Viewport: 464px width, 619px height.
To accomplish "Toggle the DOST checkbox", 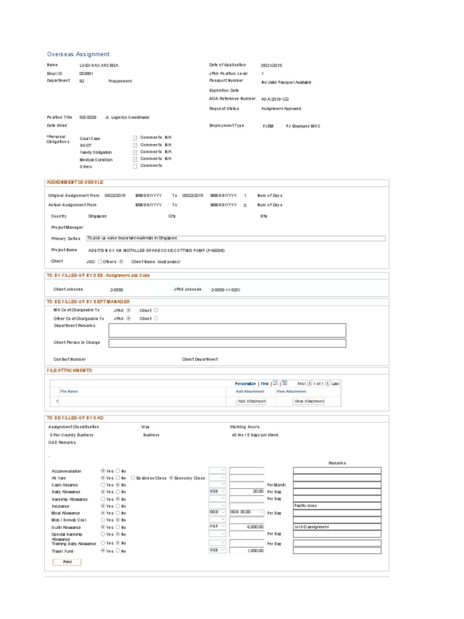I will (x=135, y=145).
